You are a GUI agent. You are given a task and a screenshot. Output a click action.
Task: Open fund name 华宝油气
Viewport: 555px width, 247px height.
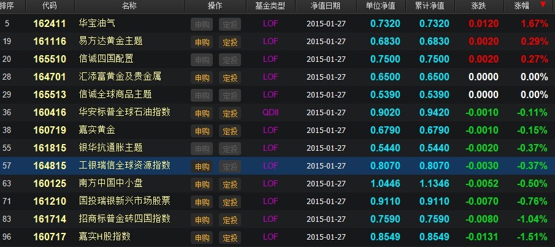97,23
